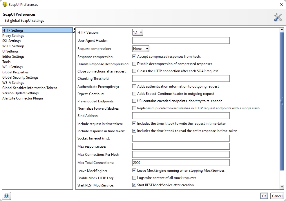Click Max Total Connections field showing 2000
Viewport: 286px width, 201px height.
tap(181, 162)
